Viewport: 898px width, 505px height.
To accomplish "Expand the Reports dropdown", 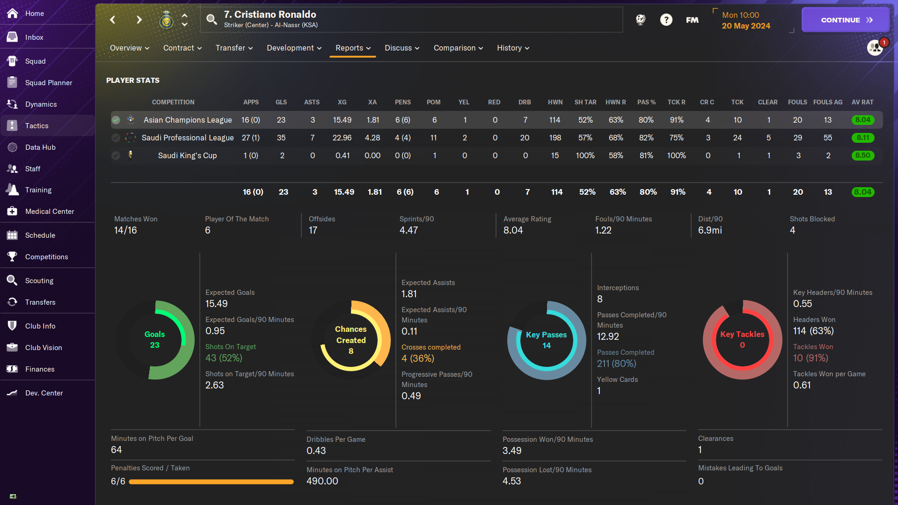I will click(x=353, y=48).
